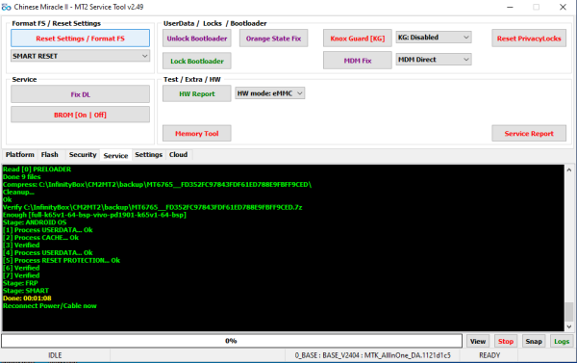577x363 pixels.
Task: Switch to the Platform tab
Action: pos(20,154)
